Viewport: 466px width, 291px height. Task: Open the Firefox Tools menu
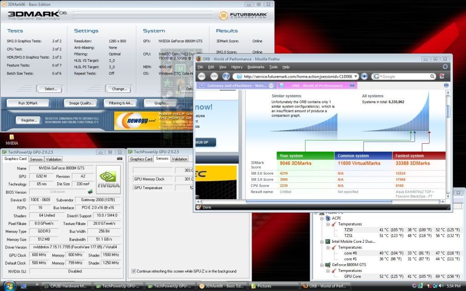click(x=273, y=67)
